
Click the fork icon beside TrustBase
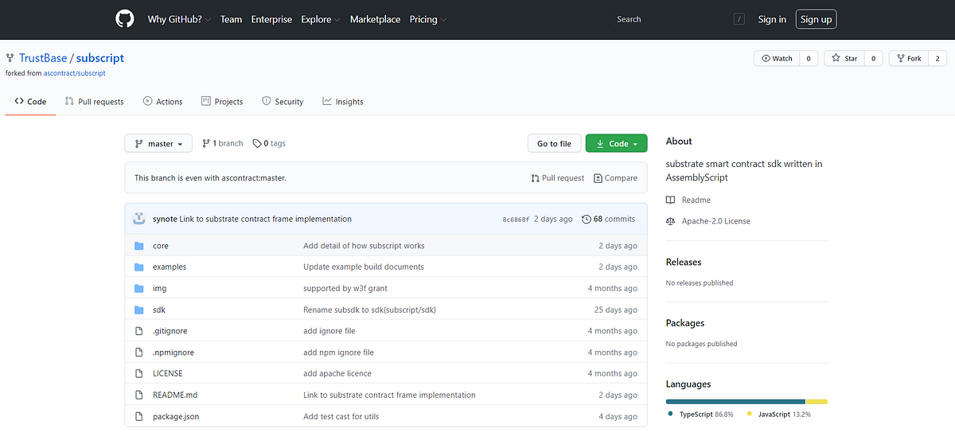point(10,58)
